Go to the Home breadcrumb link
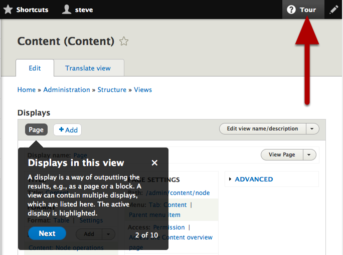Screen dimensions: 343x255 pyautogui.click(x=26, y=90)
